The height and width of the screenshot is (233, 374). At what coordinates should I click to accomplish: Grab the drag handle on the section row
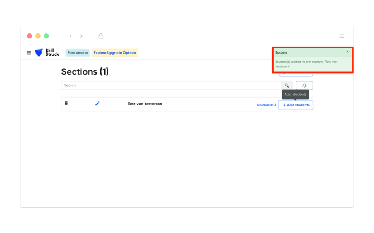point(66,104)
